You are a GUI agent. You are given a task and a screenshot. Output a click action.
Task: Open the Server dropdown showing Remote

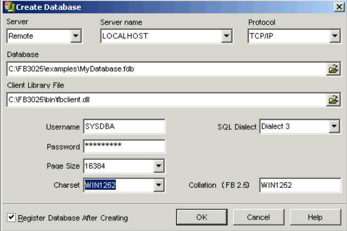pos(76,37)
